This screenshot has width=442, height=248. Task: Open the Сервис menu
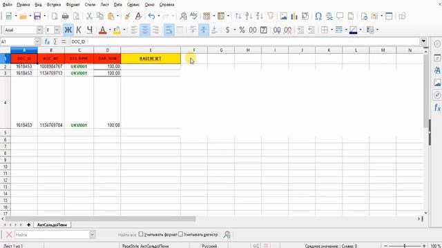point(133,5)
